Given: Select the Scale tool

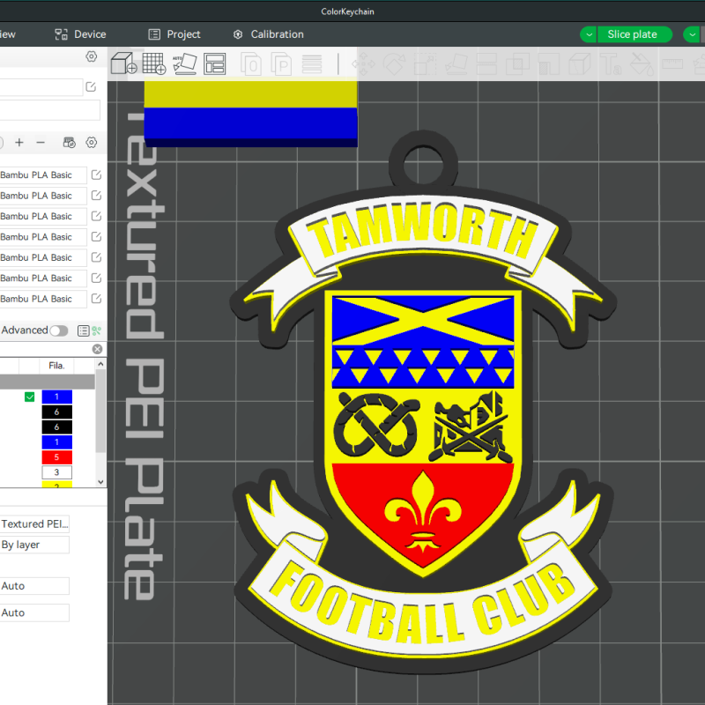Looking at the screenshot, I should coord(425,64).
